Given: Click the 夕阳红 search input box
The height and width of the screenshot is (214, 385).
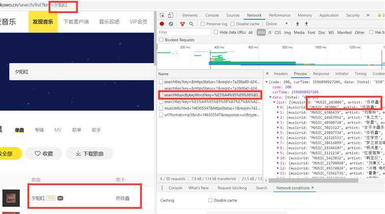Looking at the screenshot, I should [x=82, y=72].
